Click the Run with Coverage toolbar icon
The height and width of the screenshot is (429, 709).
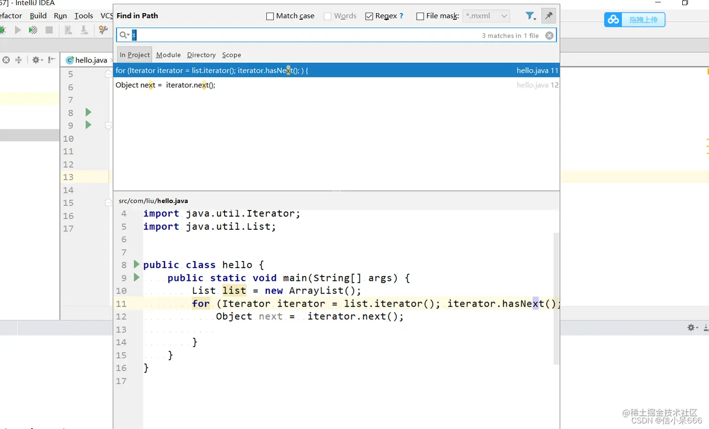coord(33,30)
